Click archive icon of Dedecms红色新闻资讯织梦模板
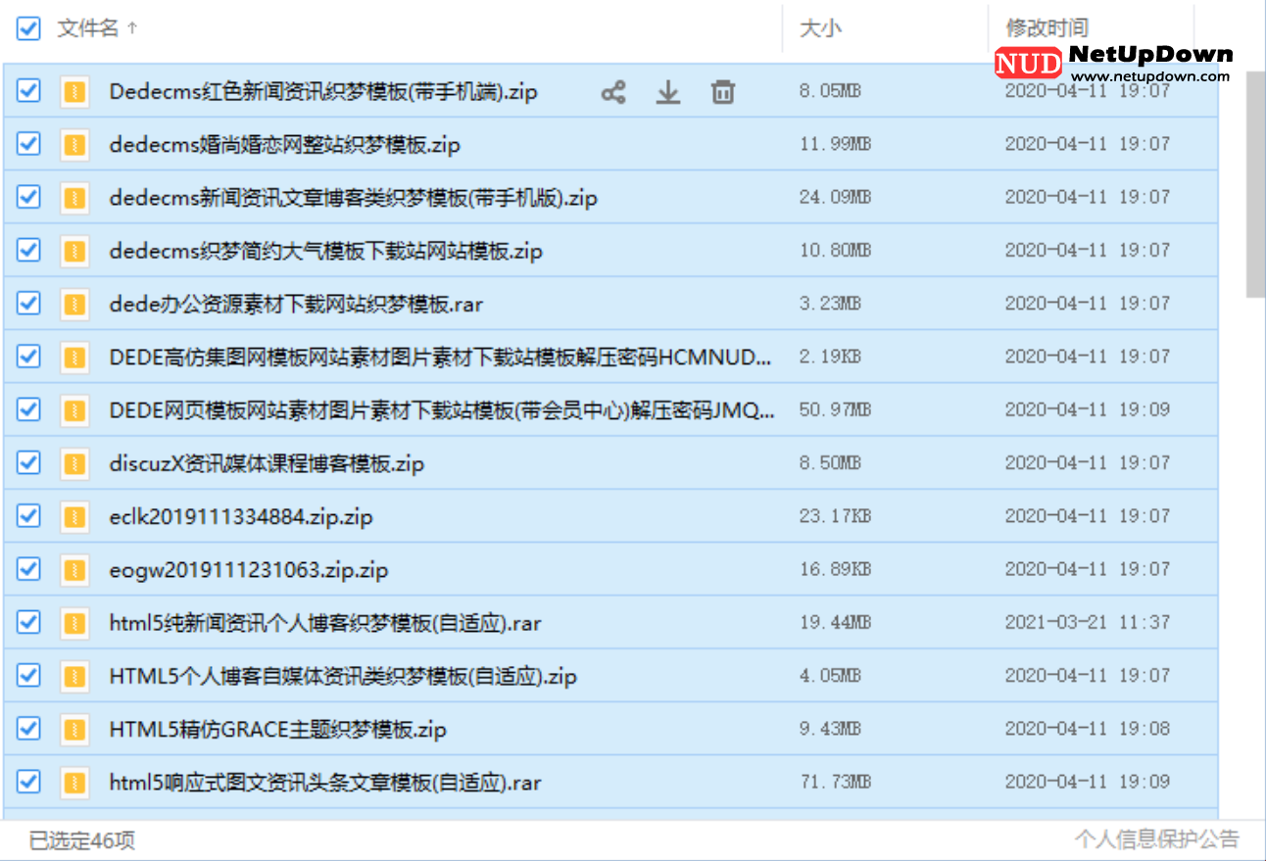 (x=74, y=92)
